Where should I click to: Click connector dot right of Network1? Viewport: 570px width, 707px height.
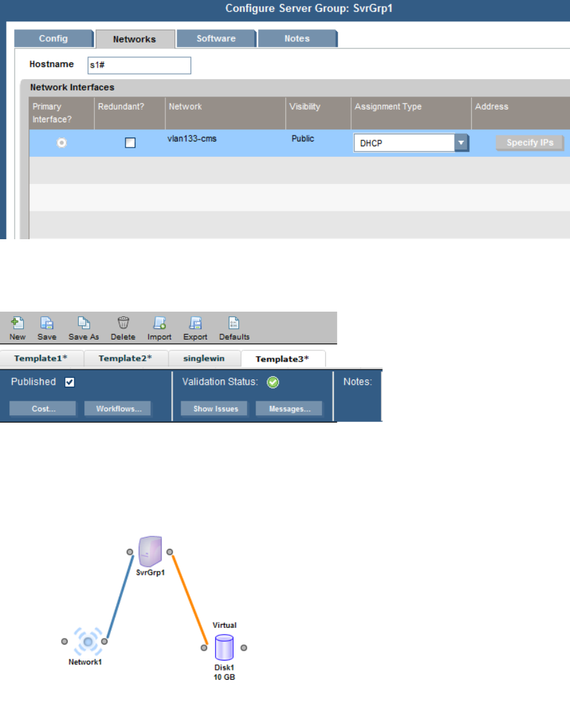pos(104,641)
